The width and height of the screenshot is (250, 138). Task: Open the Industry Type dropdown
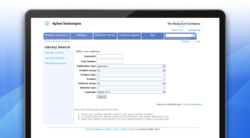(131, 88)
